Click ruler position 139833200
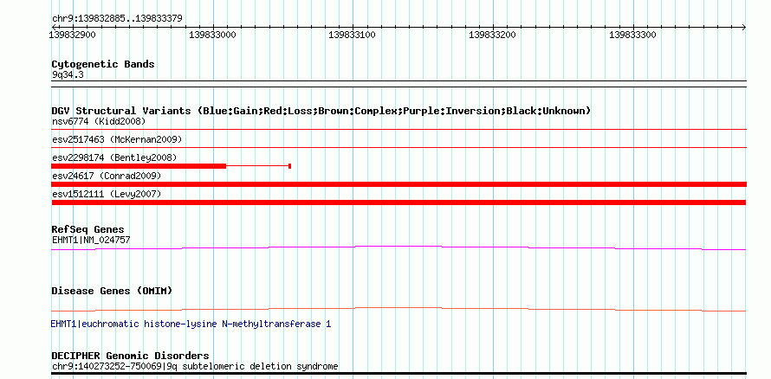Screen dimensions: 771x379 [492, 35]
